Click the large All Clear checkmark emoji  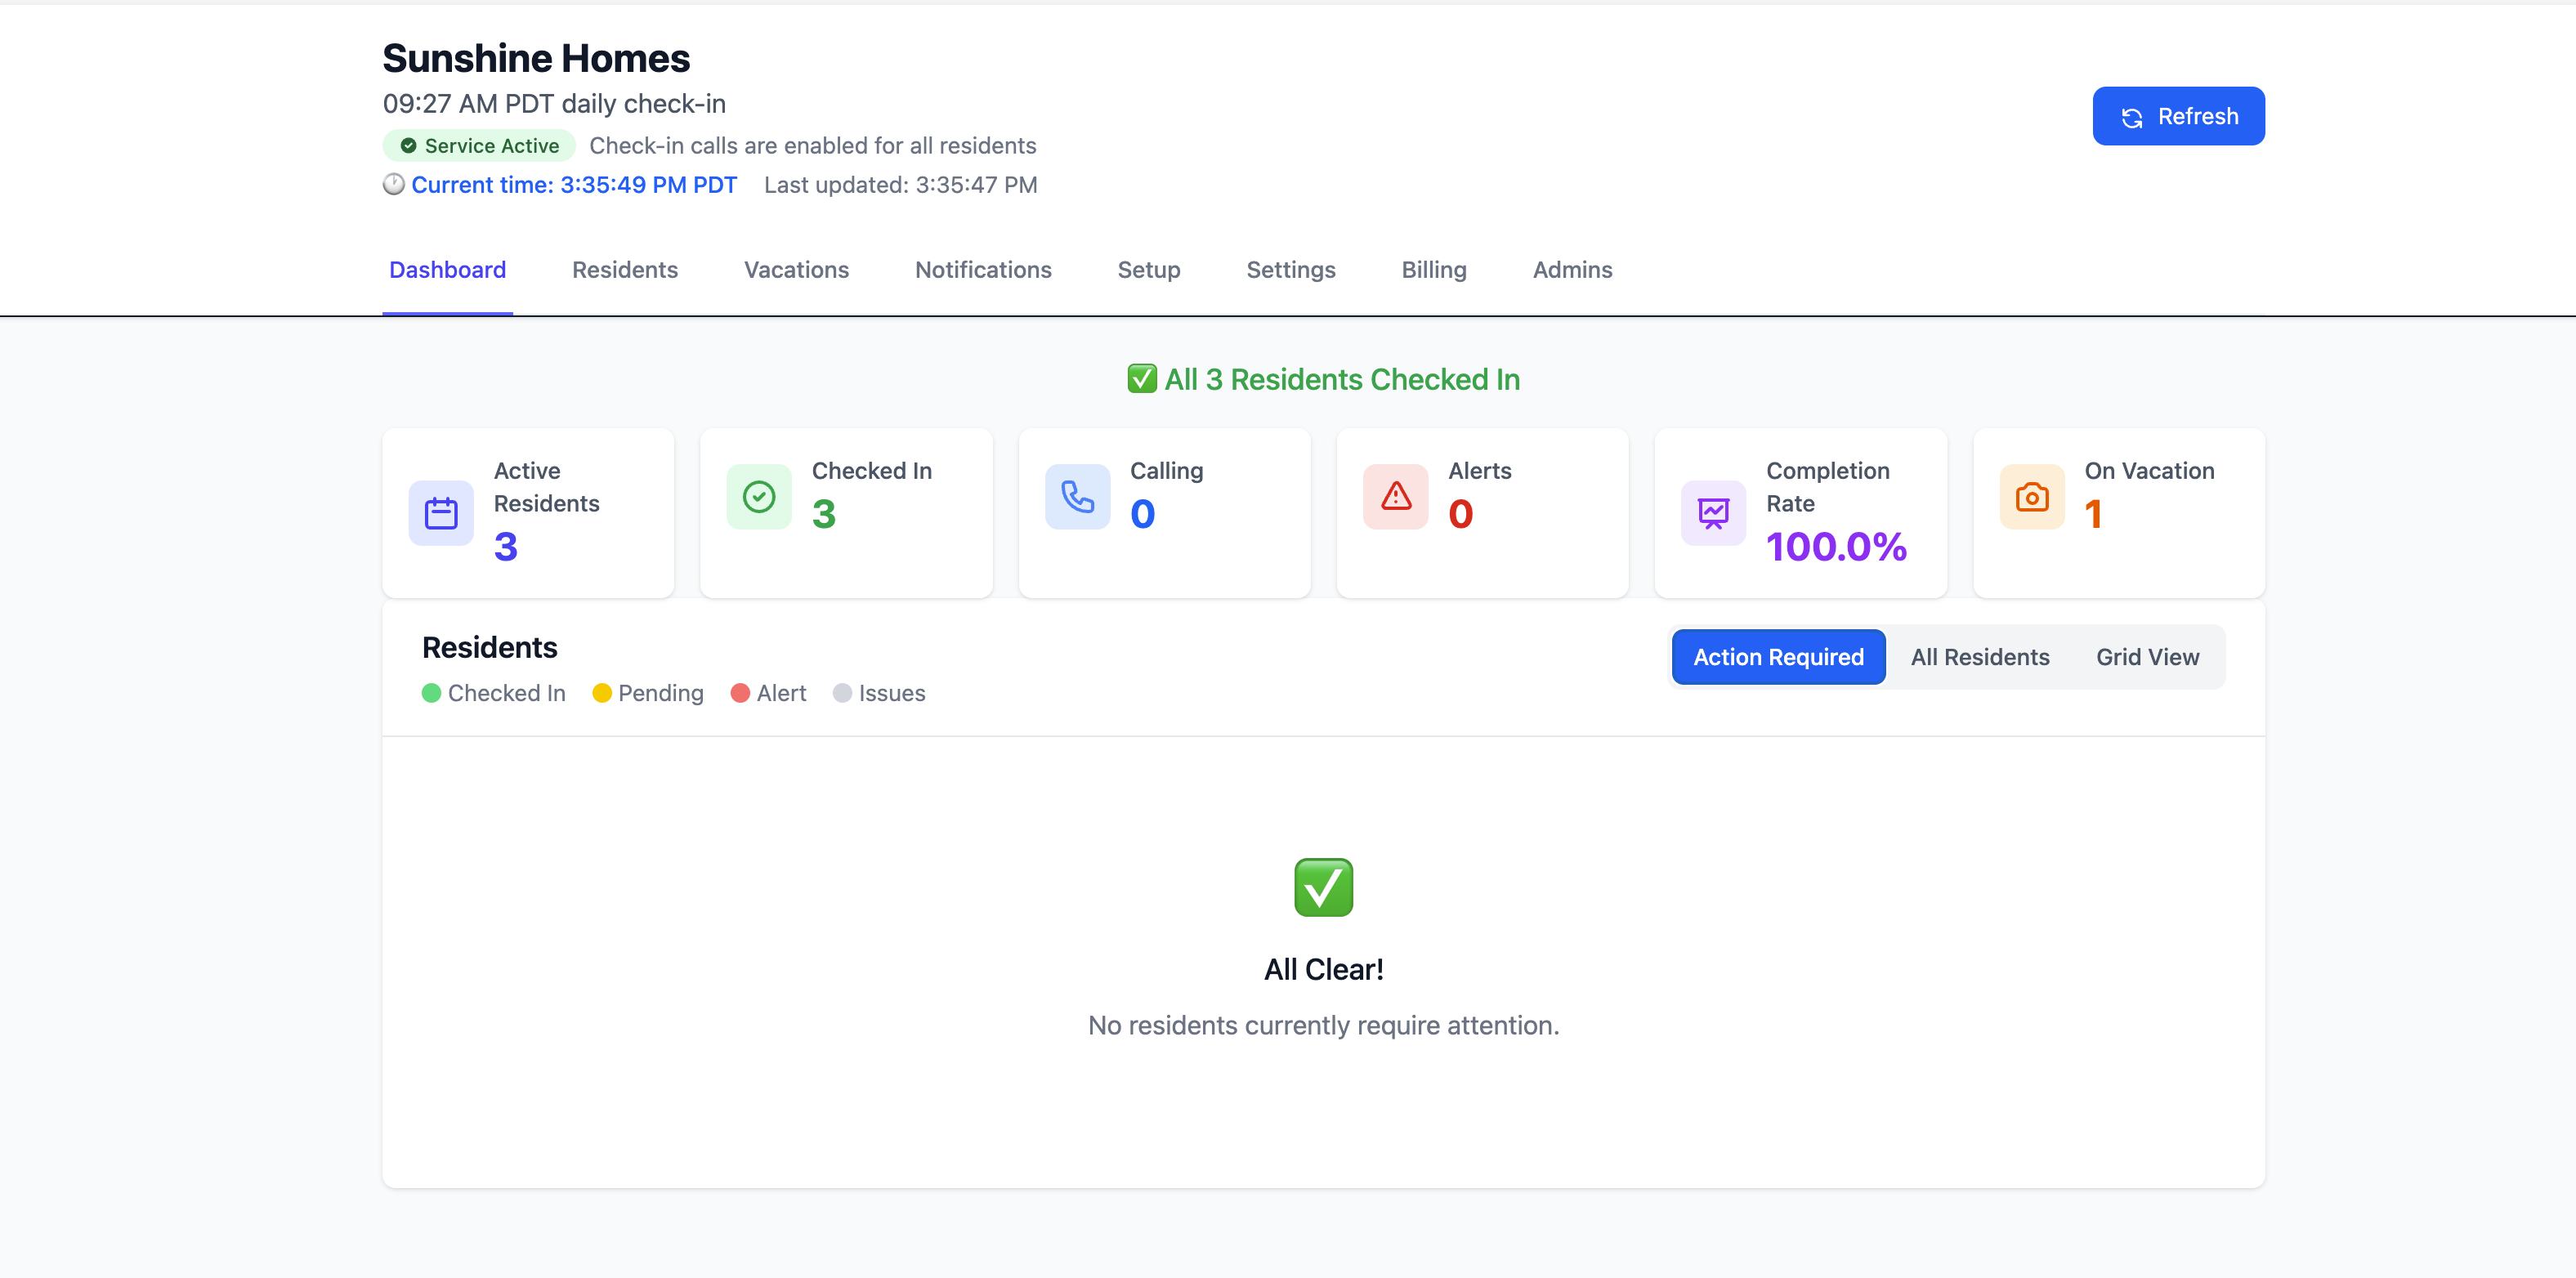click(1323, 887)
